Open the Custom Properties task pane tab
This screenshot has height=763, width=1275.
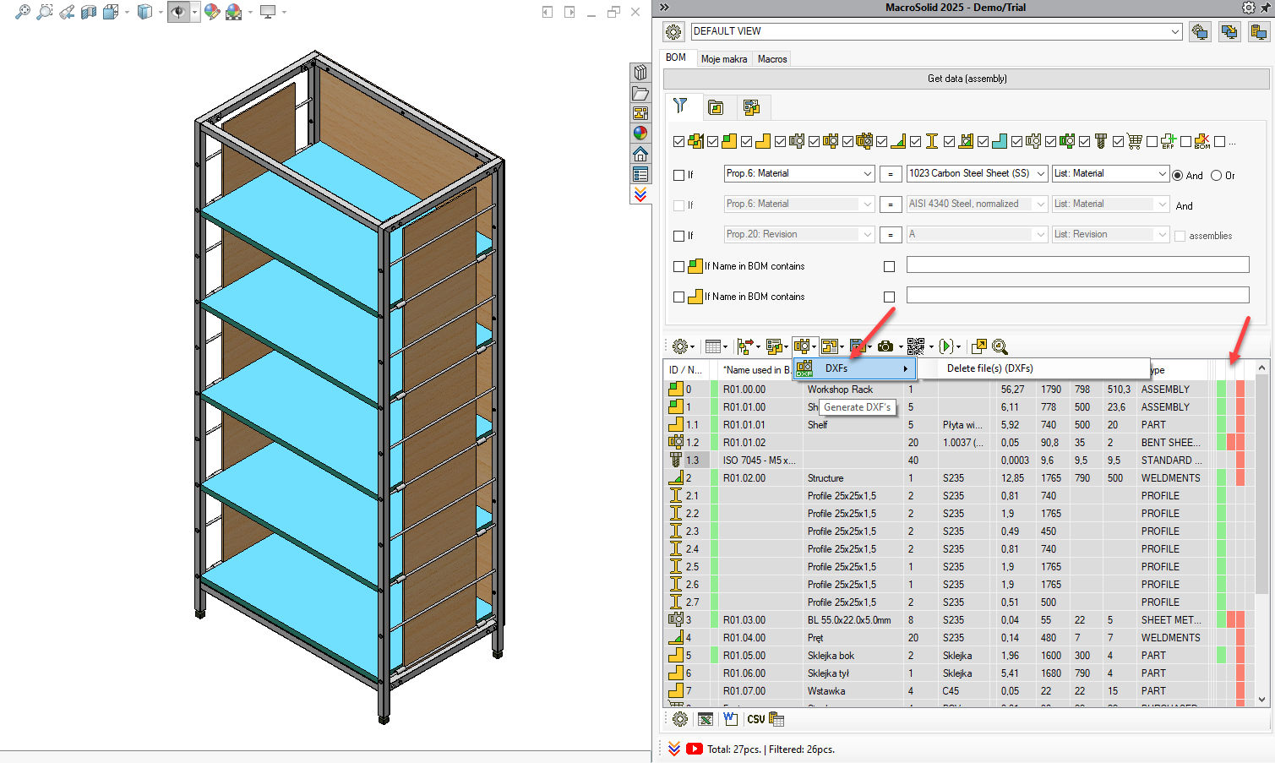[640, 174]
